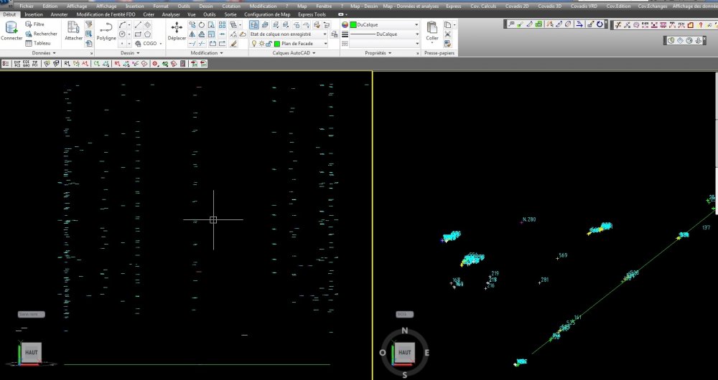The height and width of the screenshot is (380, 718).
Task: Click the Connecter data icon
Action: [x=11, y=28]
